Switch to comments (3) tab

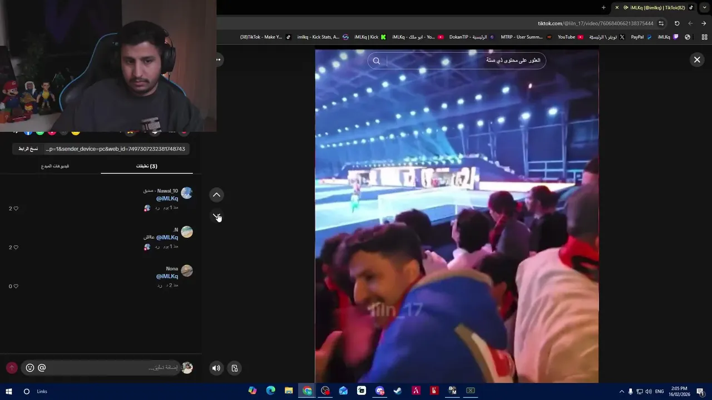(x=147, y=166)
